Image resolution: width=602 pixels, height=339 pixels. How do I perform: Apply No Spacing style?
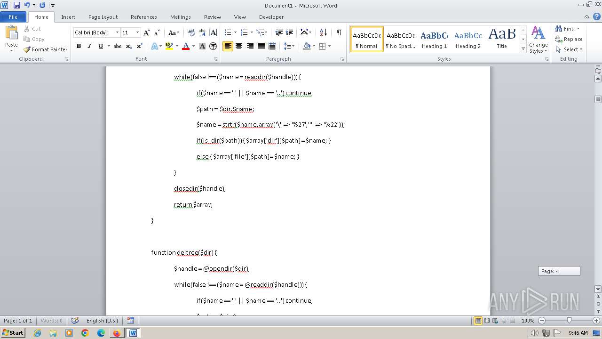tap(400, 39)
